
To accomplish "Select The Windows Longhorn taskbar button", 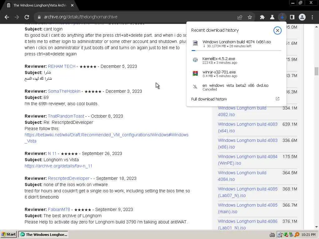I will click(44, 235).
